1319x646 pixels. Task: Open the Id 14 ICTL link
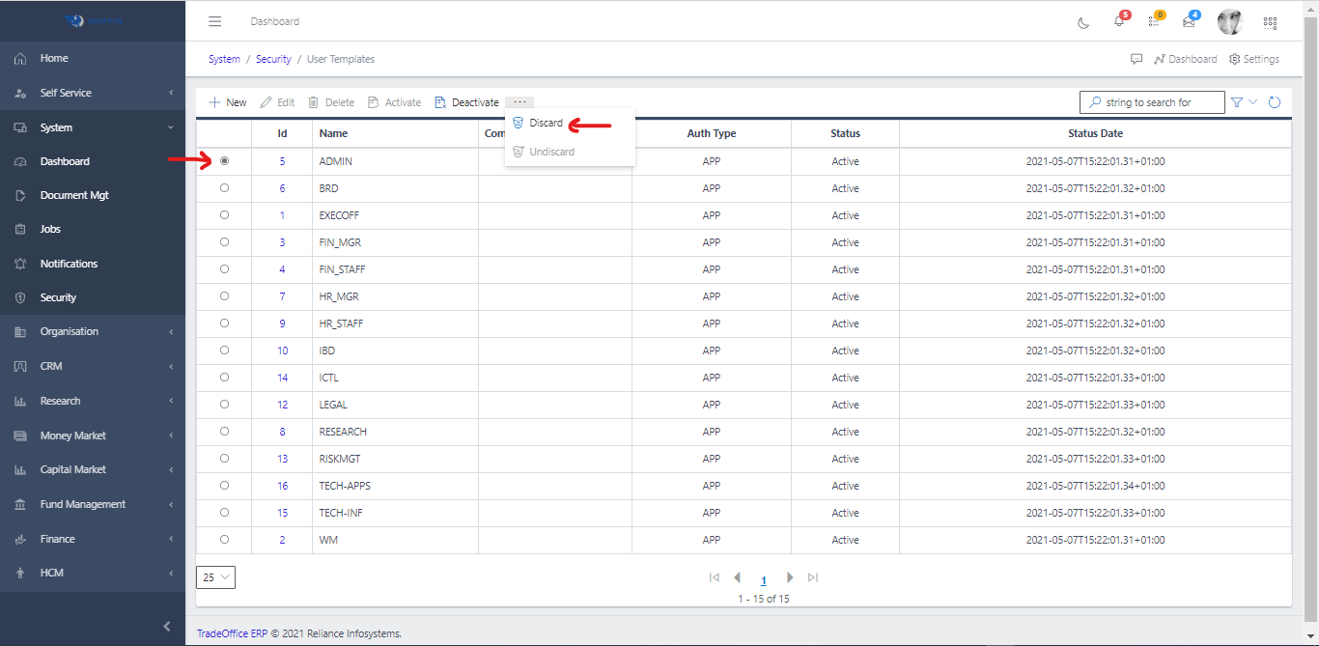282,378
